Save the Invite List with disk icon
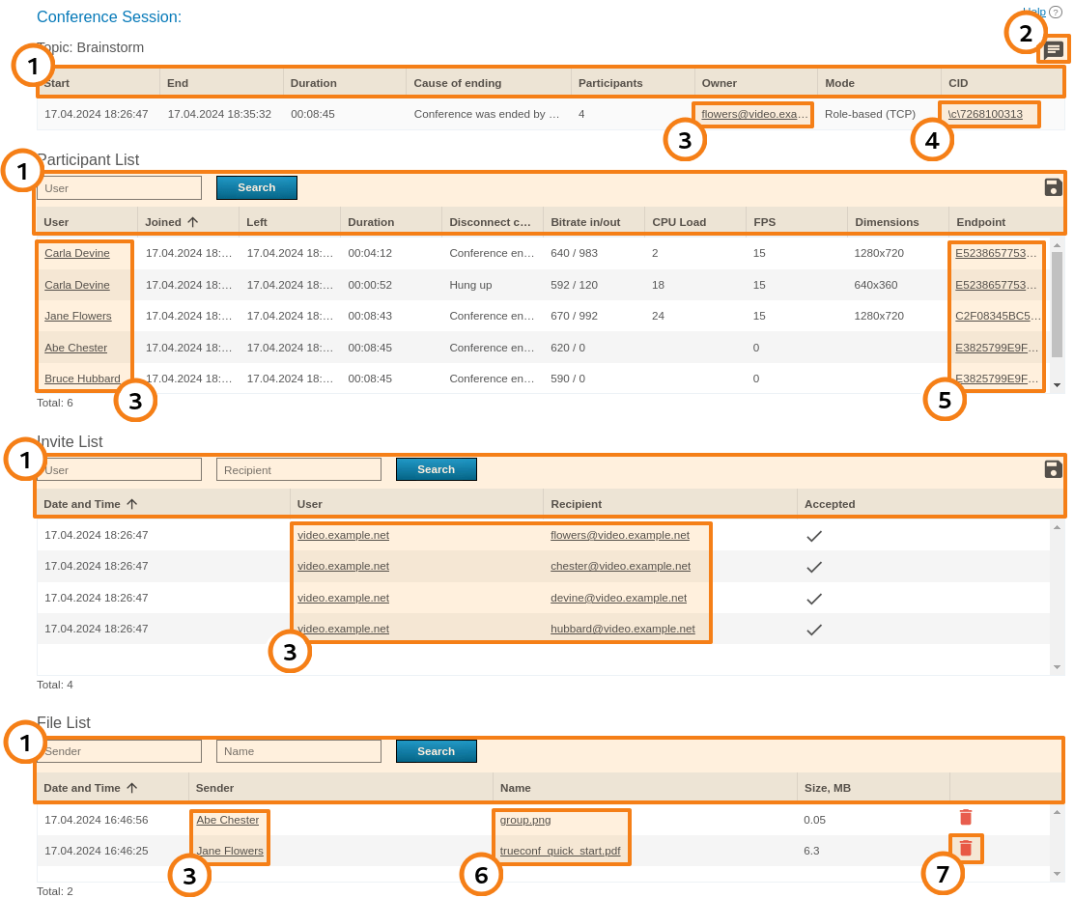The height and width of the screenshot is (898, 1074). pos(1053,469)
